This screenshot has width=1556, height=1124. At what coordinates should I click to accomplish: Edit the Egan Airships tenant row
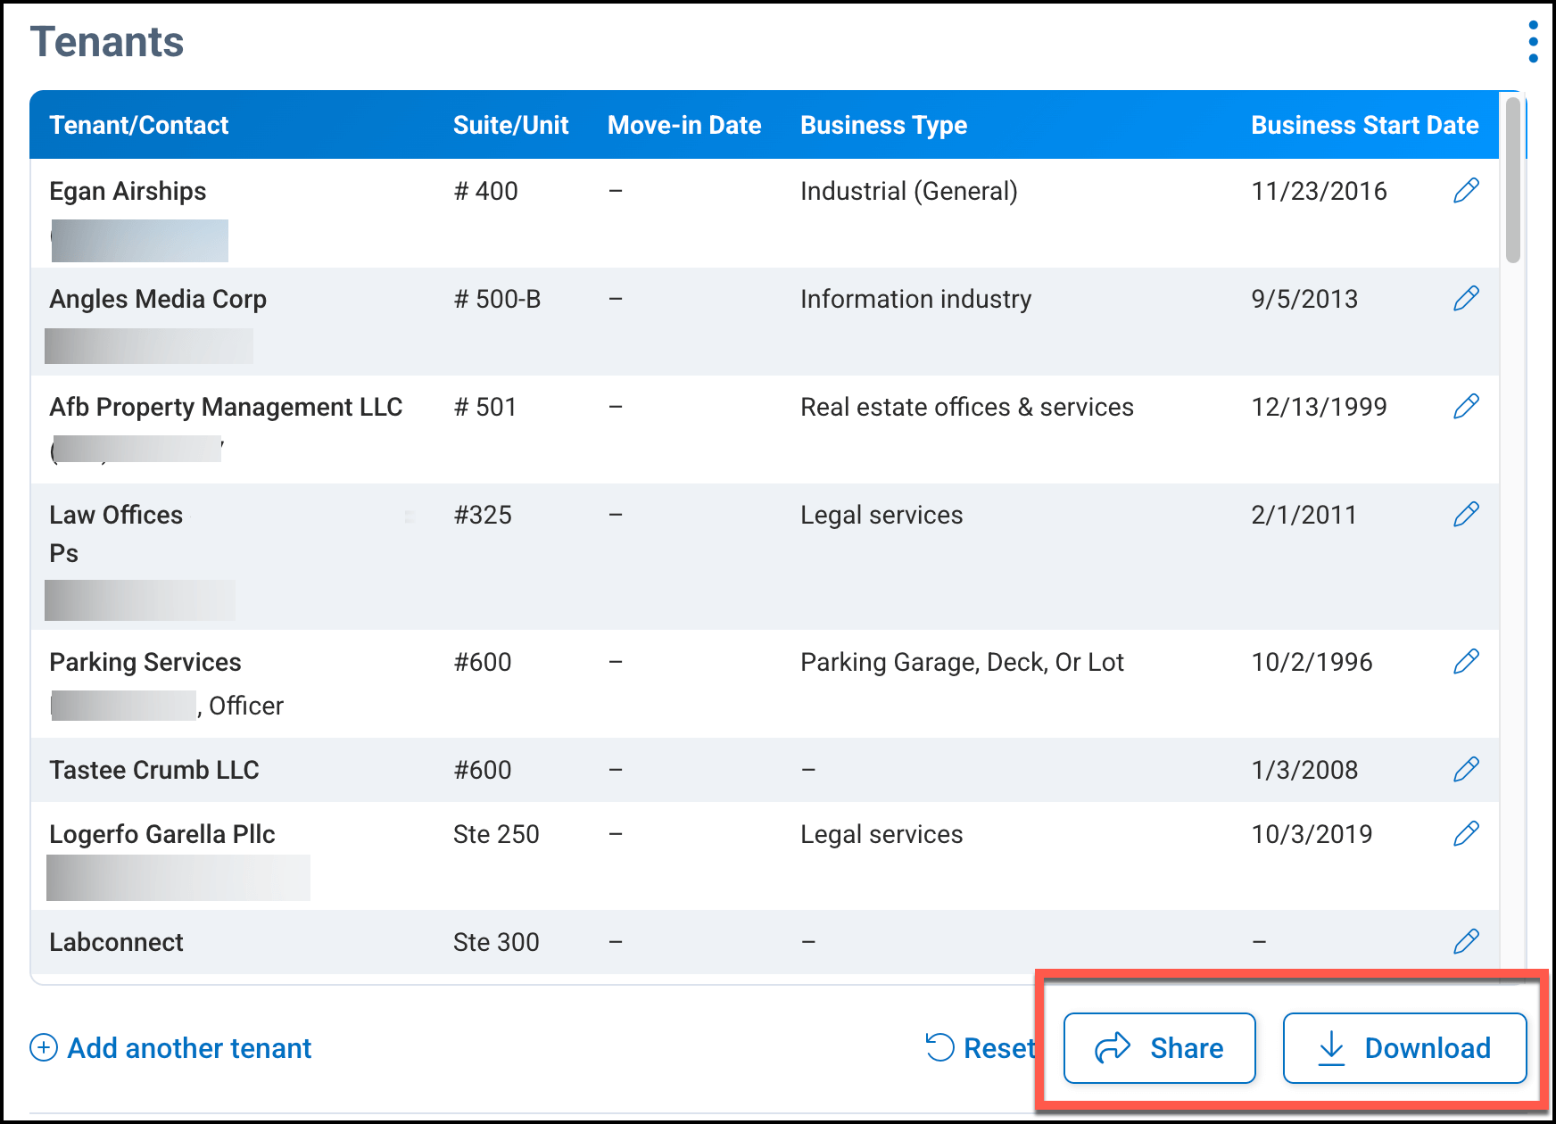coord(1466,191)
